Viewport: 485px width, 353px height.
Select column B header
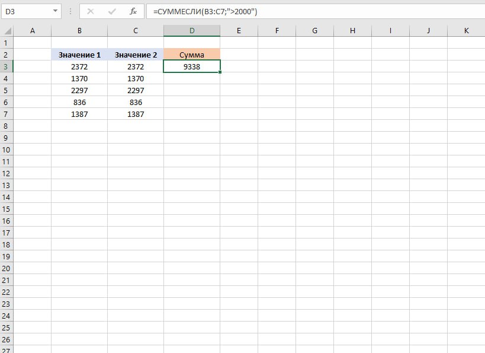point(79,30)
